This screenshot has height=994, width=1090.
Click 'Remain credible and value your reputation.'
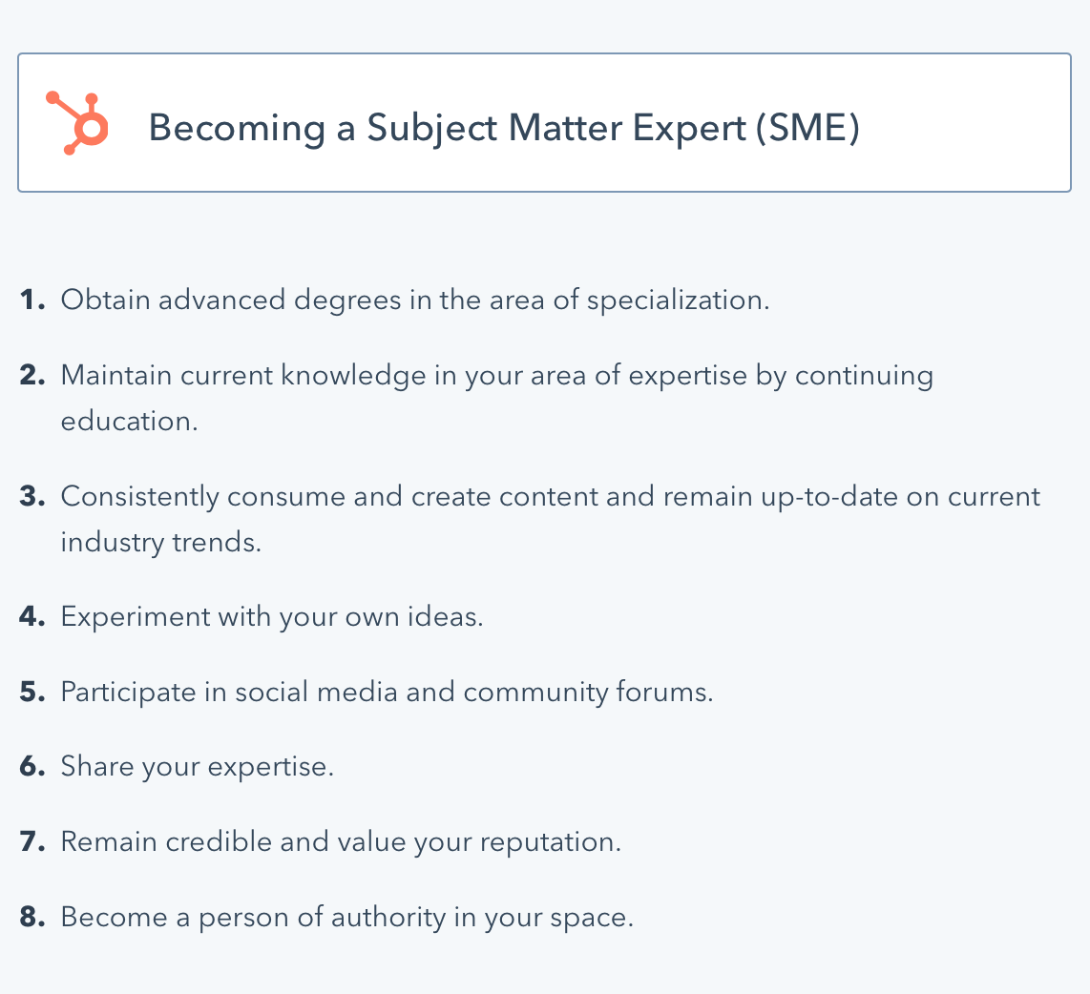342,842
